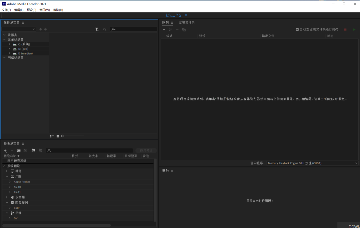This screenshot has width=360, height=228.
Task: Click the duplicate icon in queue toolbar
Action: 184,30
